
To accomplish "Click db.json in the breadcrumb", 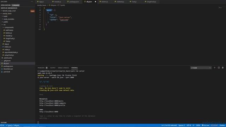I will pos(53,5).
